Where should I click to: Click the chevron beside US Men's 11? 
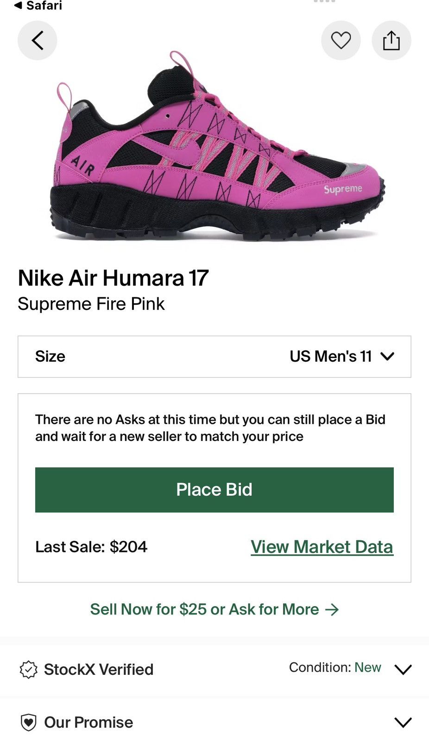(x=387, y=356)
